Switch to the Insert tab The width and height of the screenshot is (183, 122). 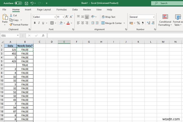tap(28, 10)
